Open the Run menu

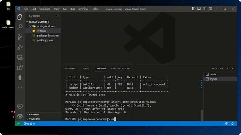coord(72,9)
